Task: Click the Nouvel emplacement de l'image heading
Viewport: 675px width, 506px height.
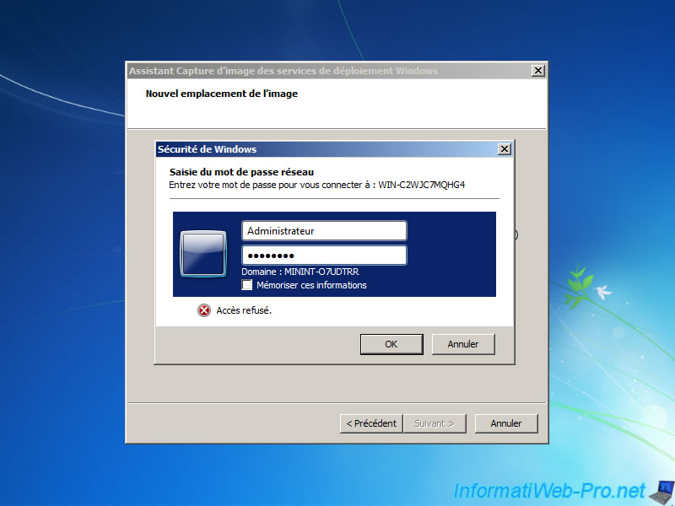Action: (x=222, y=94)
